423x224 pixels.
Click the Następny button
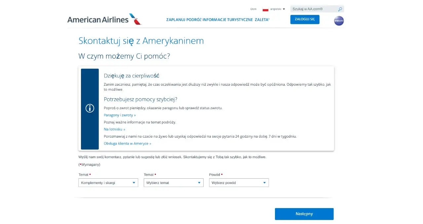[x=304, y=214]
